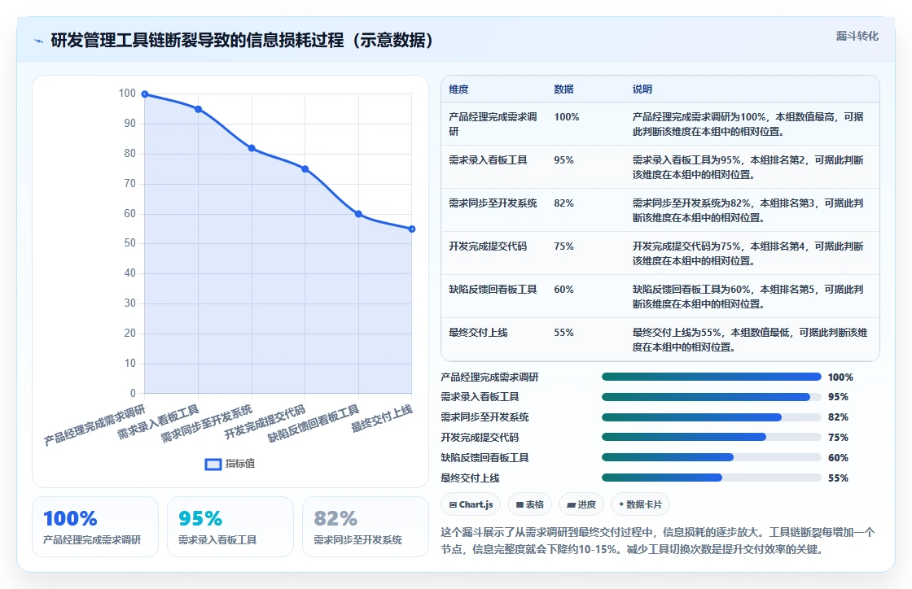
Task: Select the 表格 tag
Action: (530, 504)
